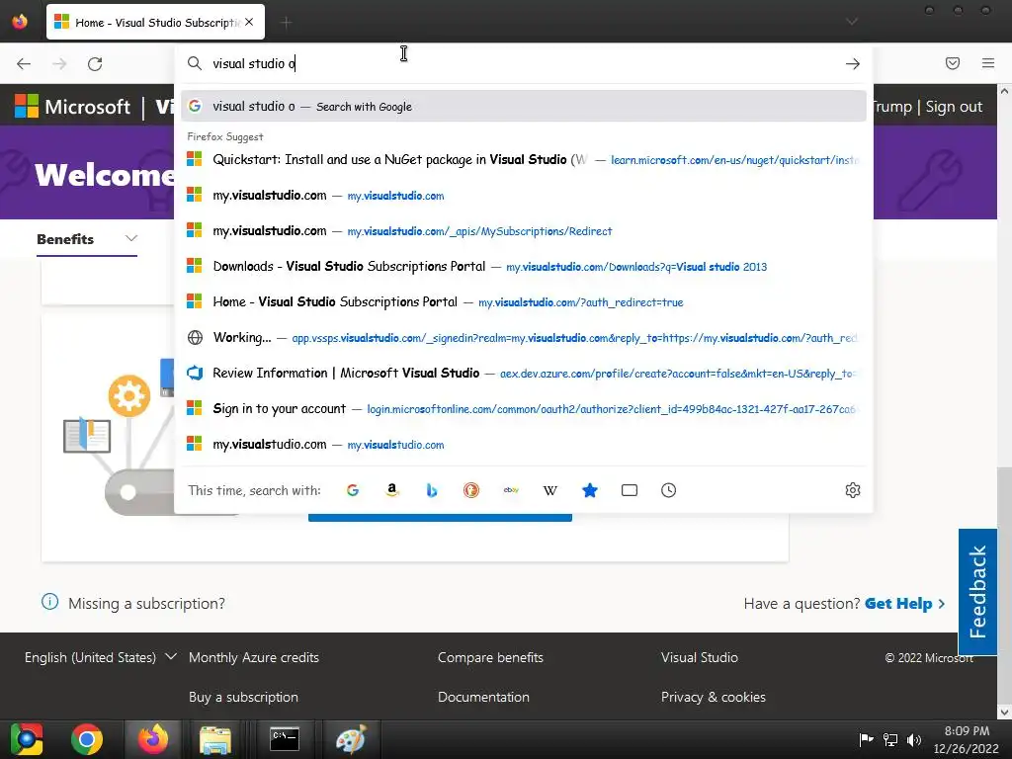Open the Firefox hamburger application menu

[x=988, y=63]
